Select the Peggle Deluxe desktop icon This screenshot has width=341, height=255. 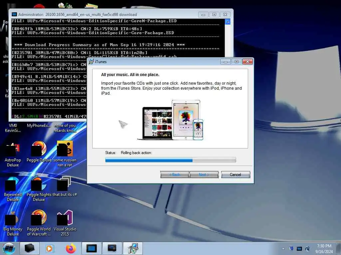[x=39, y=152]
